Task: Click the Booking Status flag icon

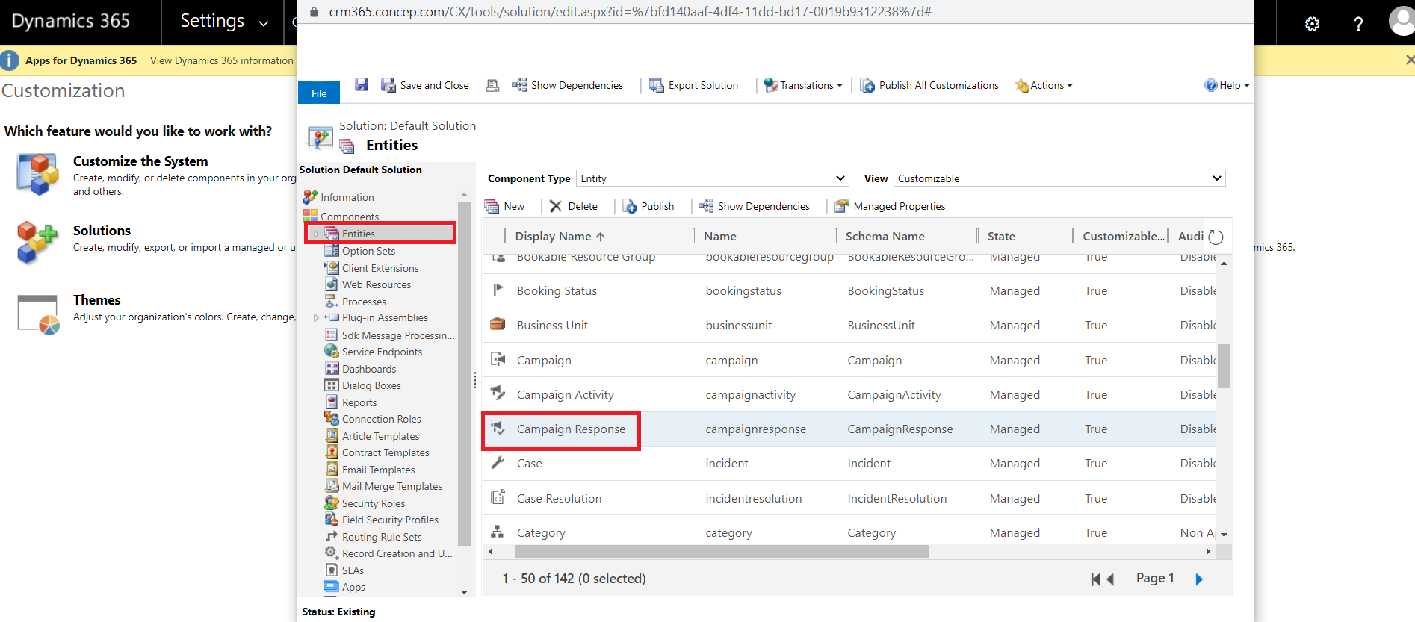Action: [498, 290]
